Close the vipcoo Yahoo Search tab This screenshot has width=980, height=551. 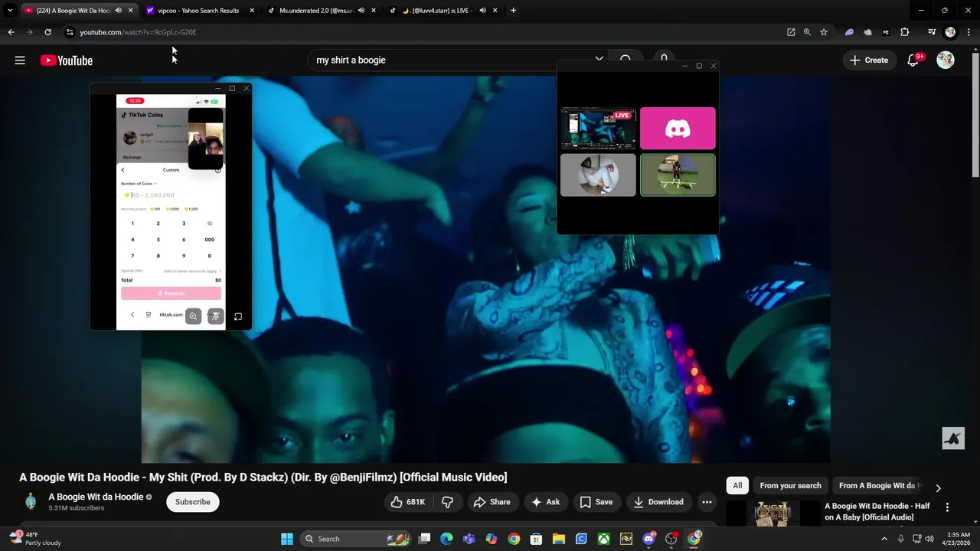(x=252, y=11)
